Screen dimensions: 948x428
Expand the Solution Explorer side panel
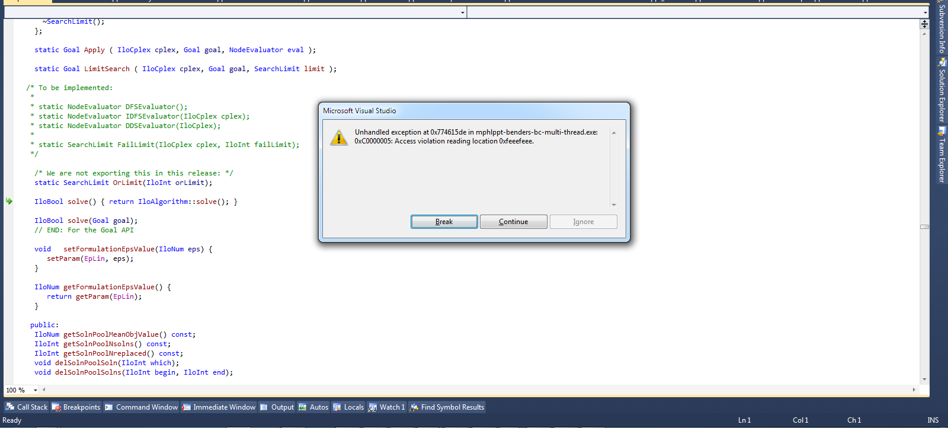click(x=942, y=90)
